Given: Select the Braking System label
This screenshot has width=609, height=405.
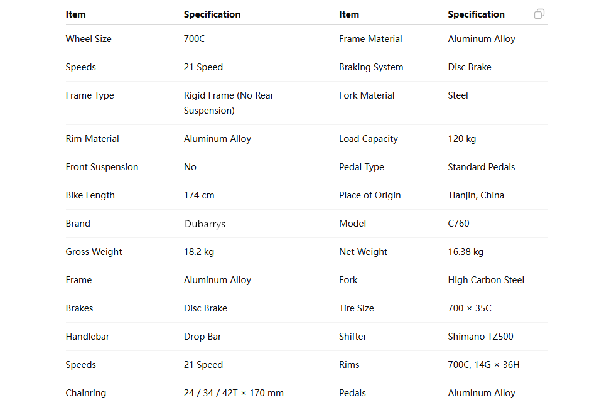Looking at the screenshot, I should [x=371, y=67].
